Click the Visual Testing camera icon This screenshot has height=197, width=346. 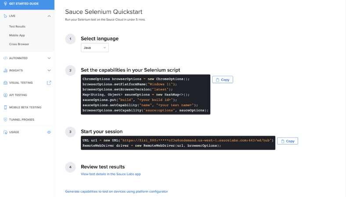[5, 82]
